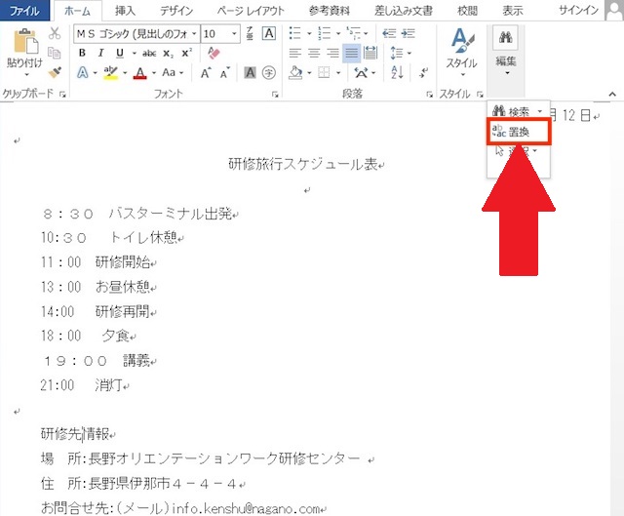Screen dimensions: 624x516
Task: Select the Format Painter brush icon
Action: (55, 72)
